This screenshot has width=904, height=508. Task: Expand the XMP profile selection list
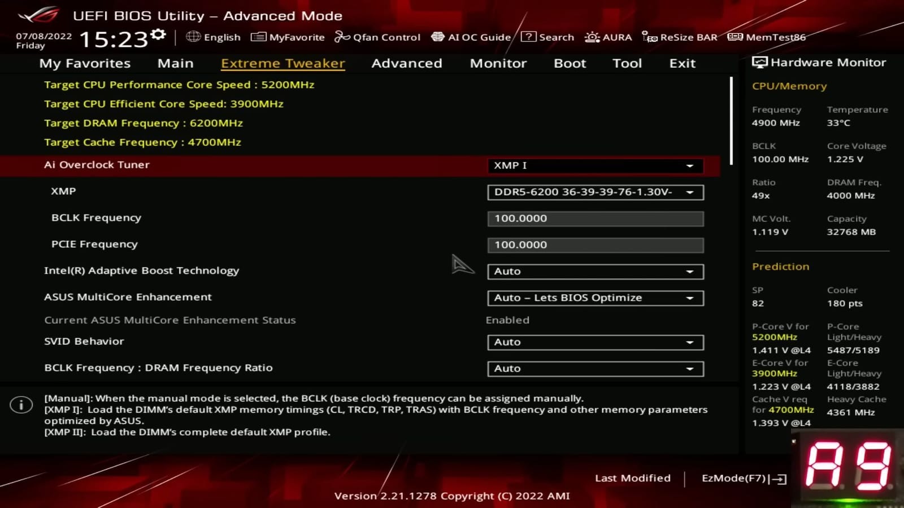[595, 192]
